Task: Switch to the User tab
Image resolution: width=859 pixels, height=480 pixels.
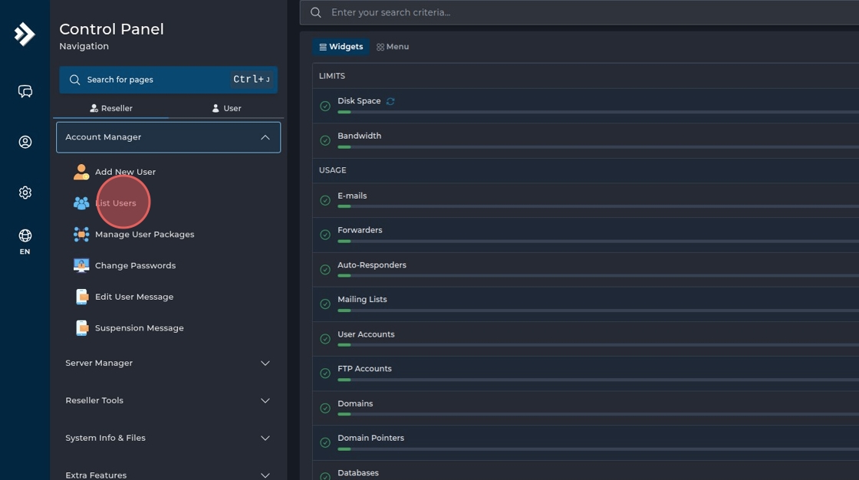Action: tap(226, 108)
